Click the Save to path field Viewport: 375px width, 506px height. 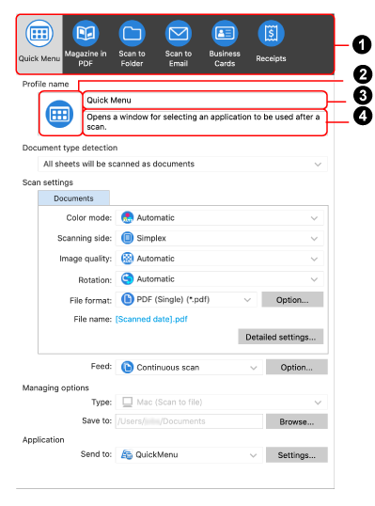[189, 421]
